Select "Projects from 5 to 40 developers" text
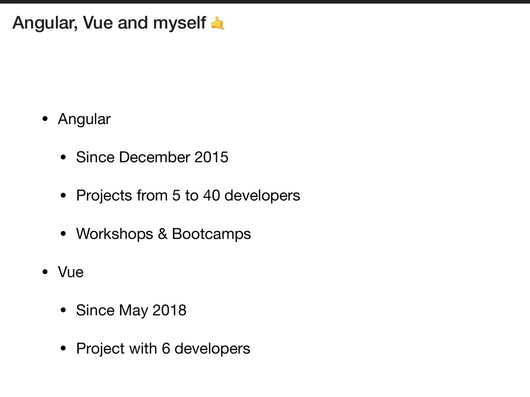530x397 pixels. click(x=188, y=196)
